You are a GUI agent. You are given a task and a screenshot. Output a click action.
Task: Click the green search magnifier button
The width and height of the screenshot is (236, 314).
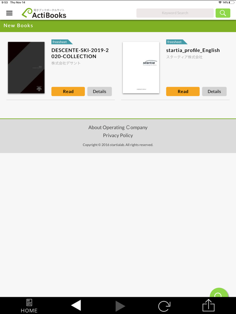pos(223,13)
